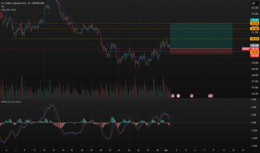Viewport: 260px width, 153px height.
Task: Click the -0.600 value on MACD scale
Action: pyautogui.click(x=254, y=146)
